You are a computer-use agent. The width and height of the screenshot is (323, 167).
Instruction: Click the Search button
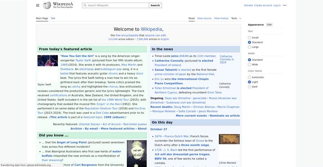pos(155,6)
